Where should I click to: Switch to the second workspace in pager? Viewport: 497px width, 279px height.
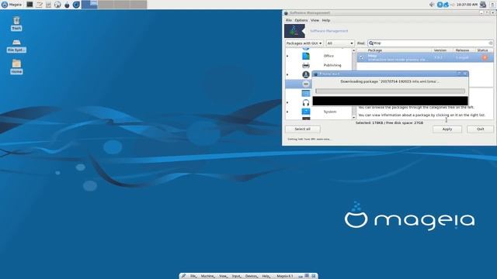pyautogui.click(x=106, y=5)
